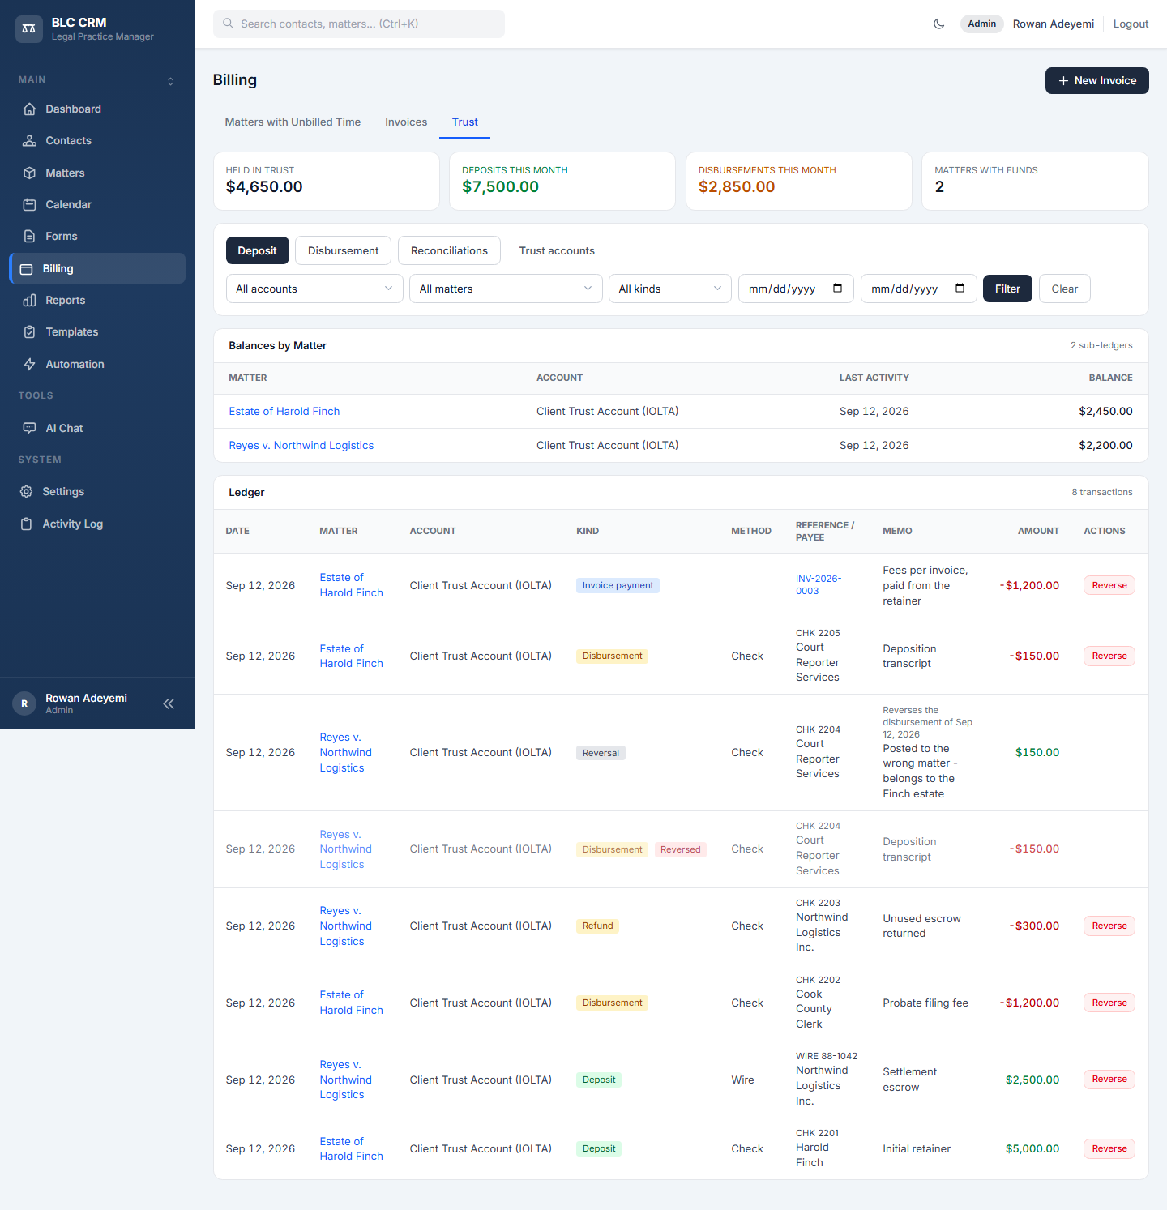Screen dimensions: 1167x1210
Task: Open Estate of Harold Finch balance link
Action: [x=284, y=412]
